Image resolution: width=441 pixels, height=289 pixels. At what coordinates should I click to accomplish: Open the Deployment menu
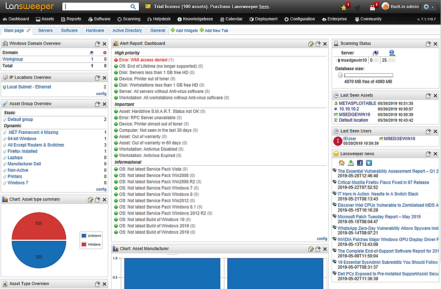[x=263, y=19]
